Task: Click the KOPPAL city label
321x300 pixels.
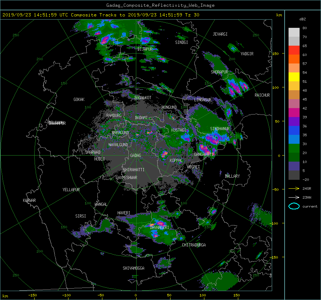Action: tap(176, 161)
